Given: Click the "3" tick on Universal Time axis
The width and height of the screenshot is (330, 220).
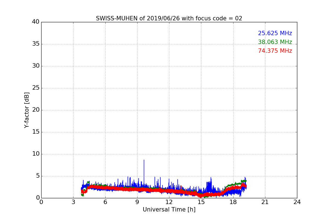Looking at the screenshot, I should [x=73, y=202].
